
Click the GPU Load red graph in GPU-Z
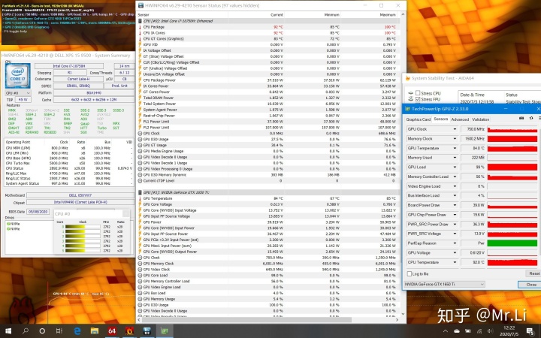click(512, 167)
